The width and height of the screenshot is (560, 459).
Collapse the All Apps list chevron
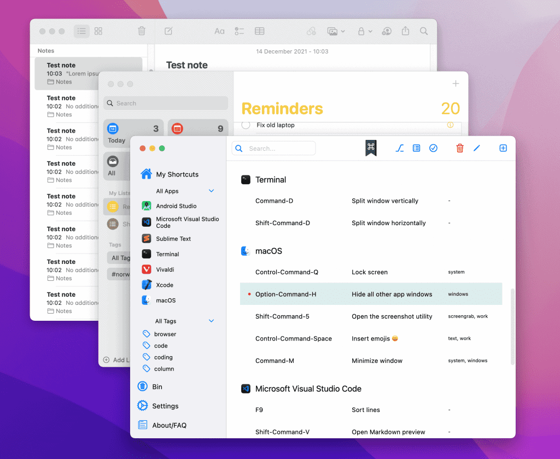click(x=212, y=191)
